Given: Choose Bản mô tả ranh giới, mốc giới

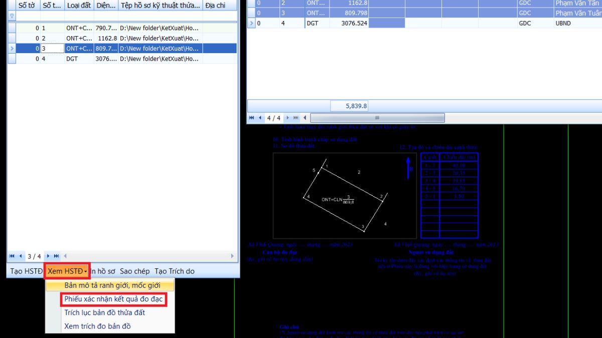Looking at the screenshot, I should tap(110, 285).
